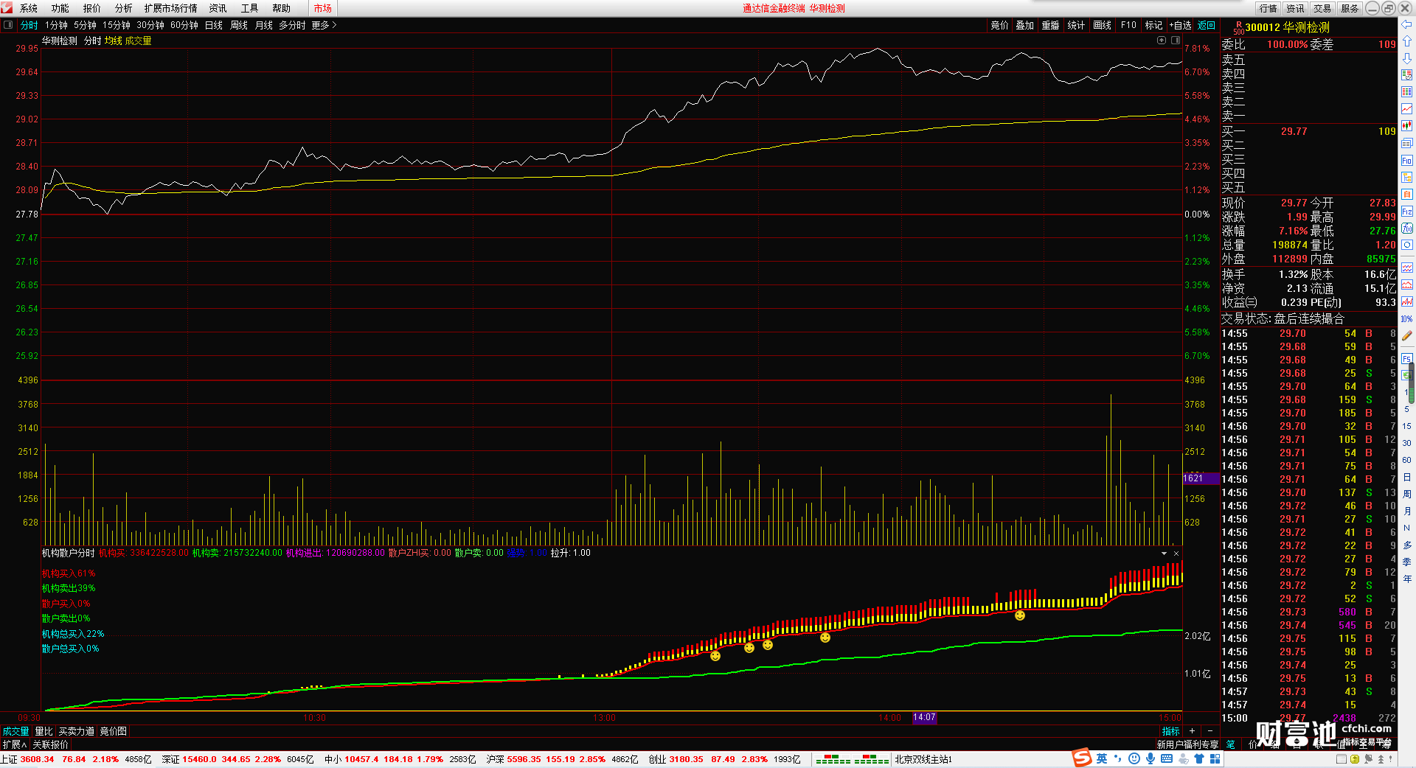The height and width of the screenshot is (768, 1416).
Task: Click the 交易 button at top right
Action: (x=1323, y=8)
